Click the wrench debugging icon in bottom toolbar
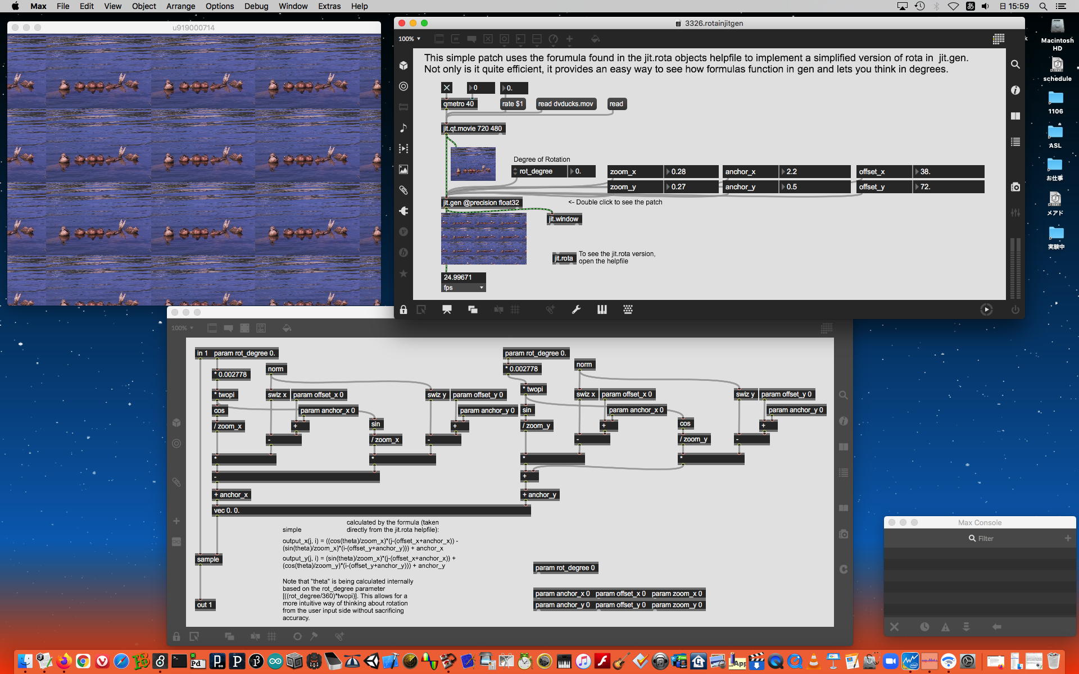This screenshot has height=674, width=1079. (576, 309)
